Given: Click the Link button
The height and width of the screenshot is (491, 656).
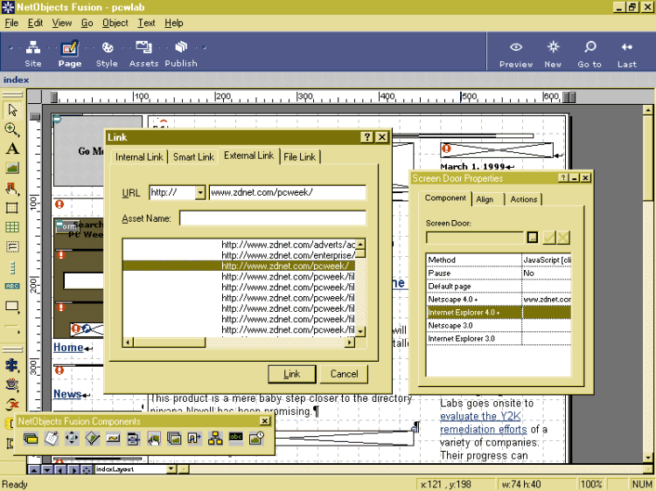Looking at the screenshot, I should coord(291,374).
